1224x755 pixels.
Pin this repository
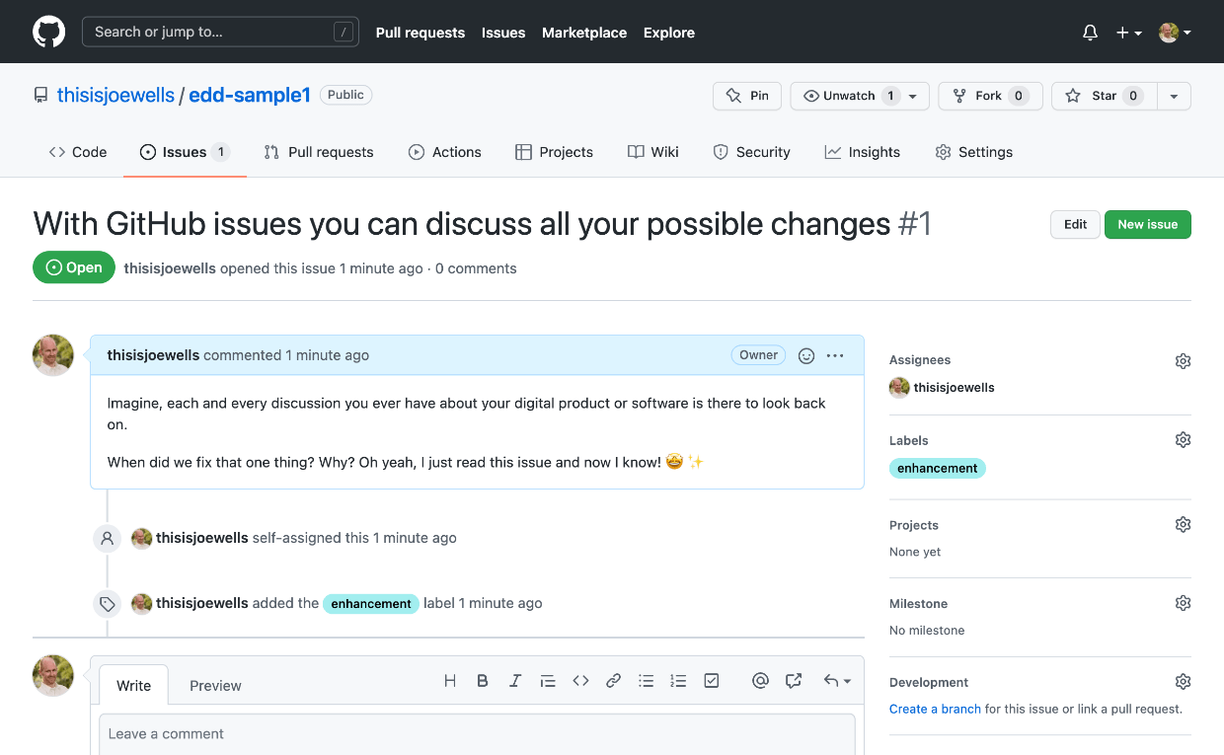[x=747, y=96]
